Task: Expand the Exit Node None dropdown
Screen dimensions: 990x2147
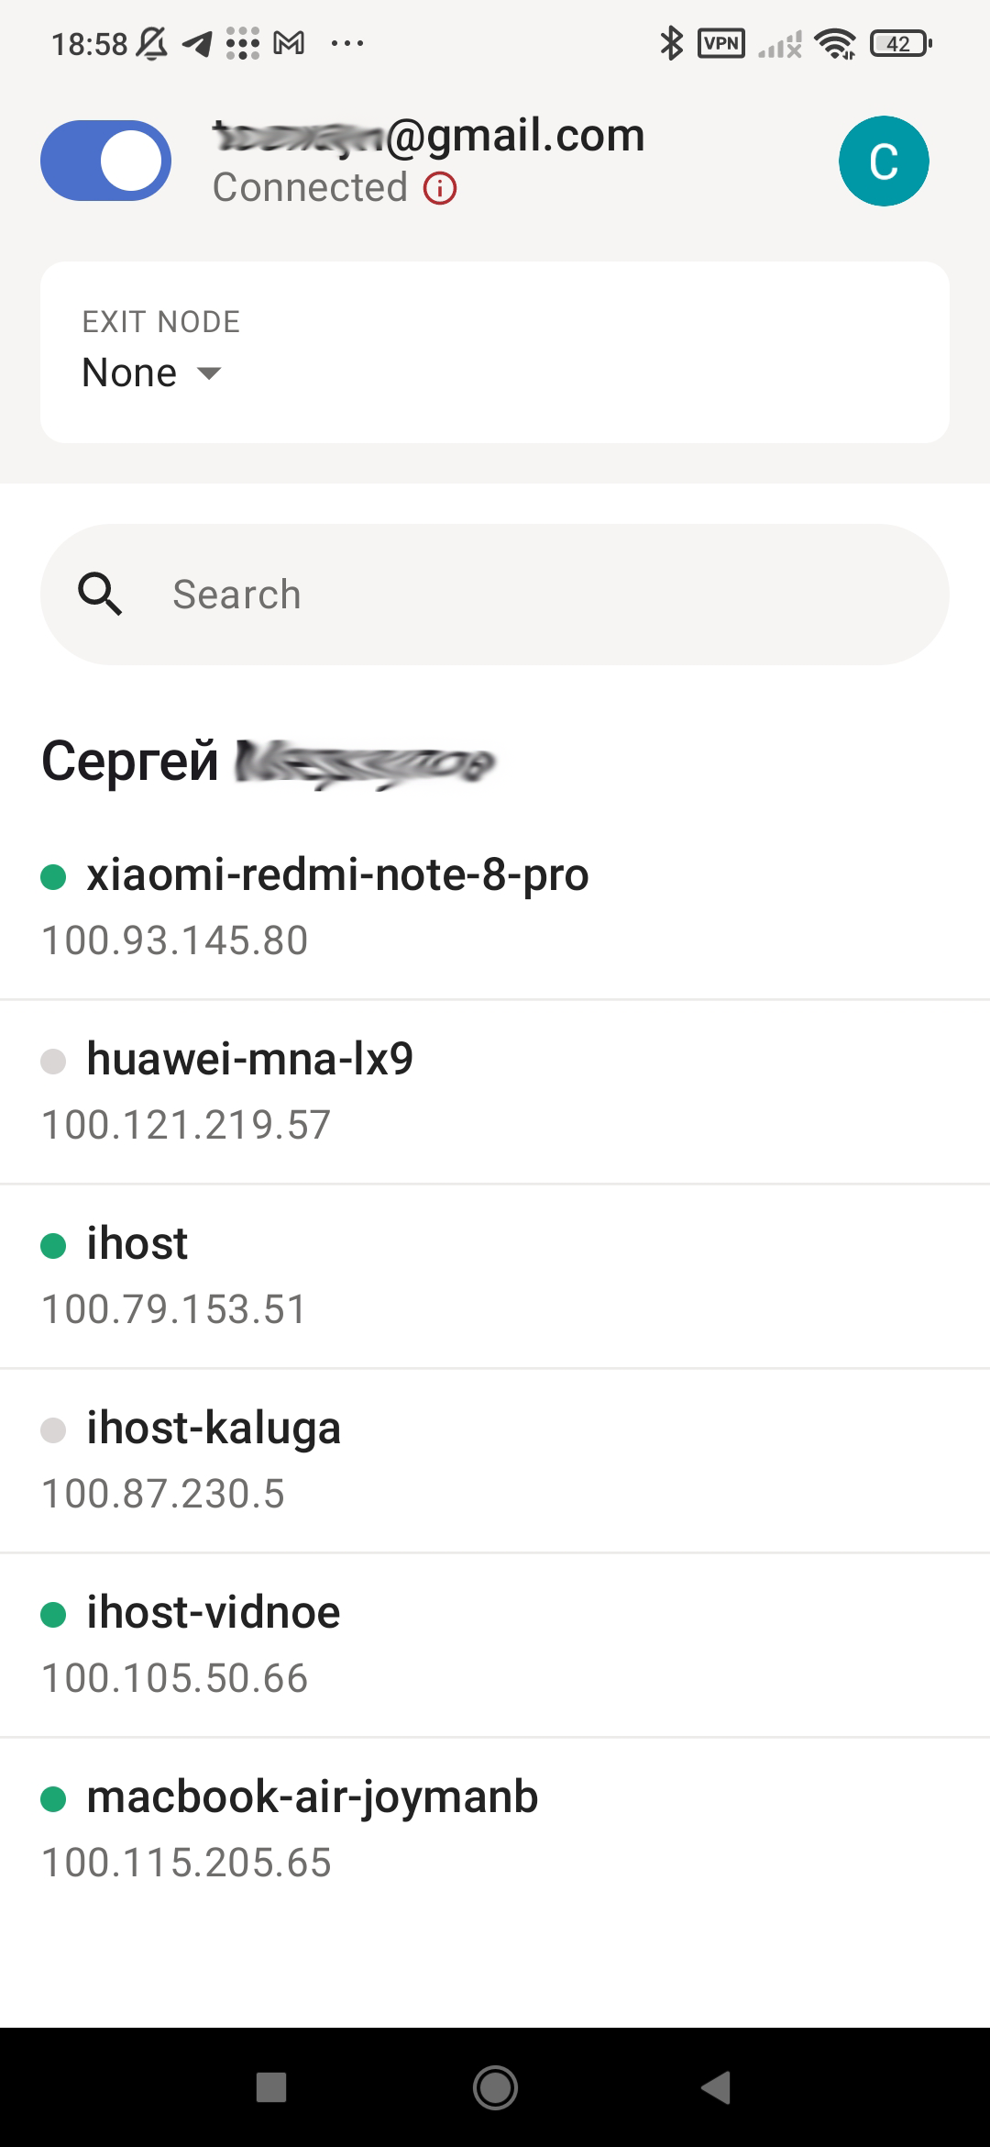Action: [x=152, y=373]
